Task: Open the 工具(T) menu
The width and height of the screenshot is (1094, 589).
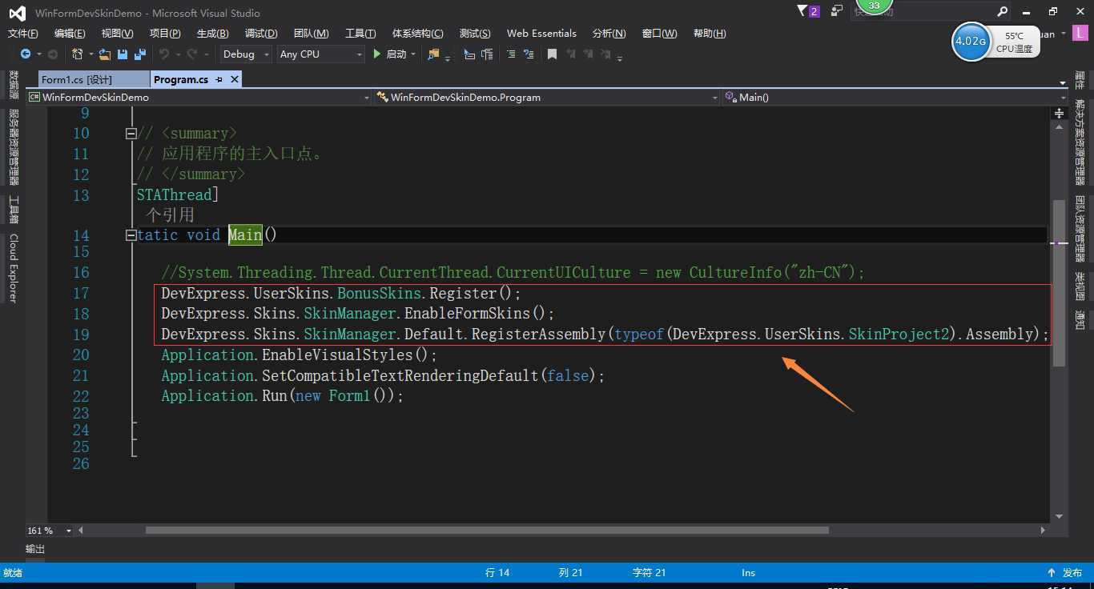Action: point(360,33)
